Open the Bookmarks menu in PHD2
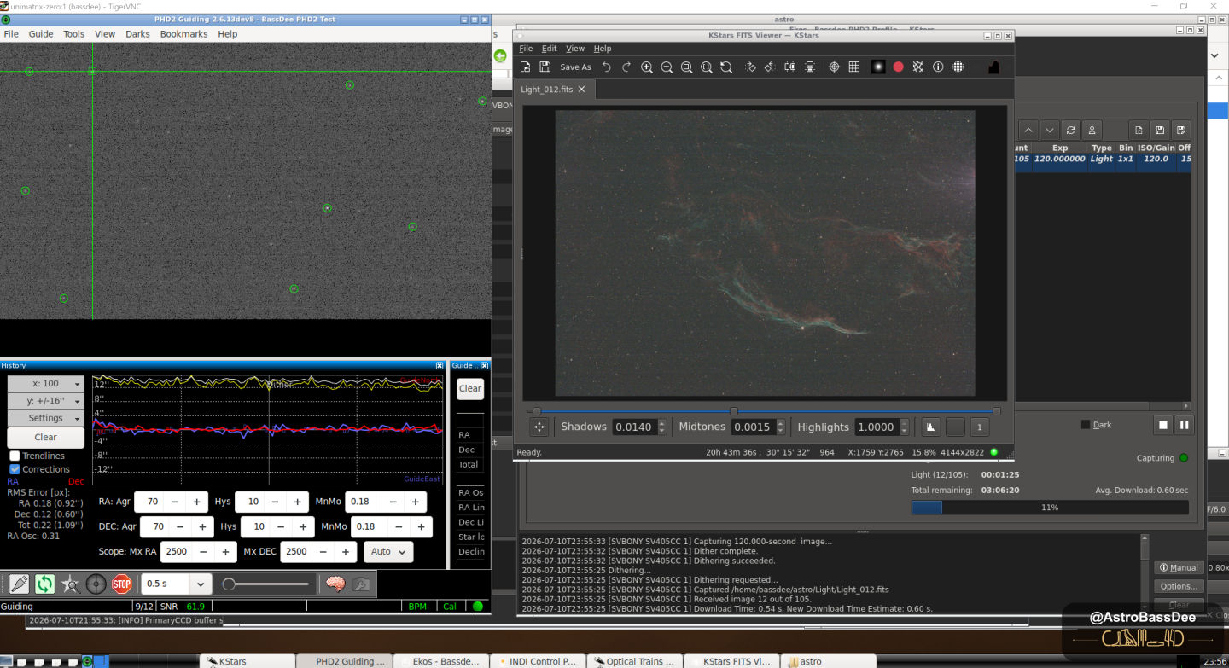 [x=183, y=34]
